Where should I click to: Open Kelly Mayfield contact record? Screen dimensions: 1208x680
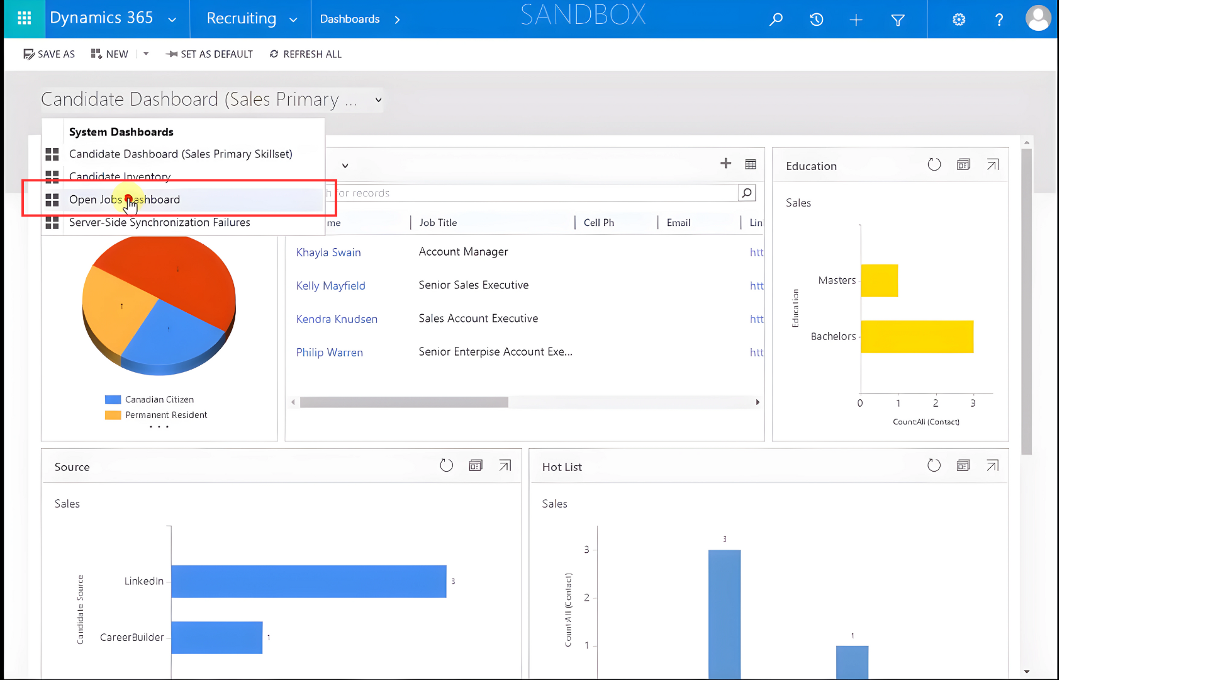pos(330,286)
